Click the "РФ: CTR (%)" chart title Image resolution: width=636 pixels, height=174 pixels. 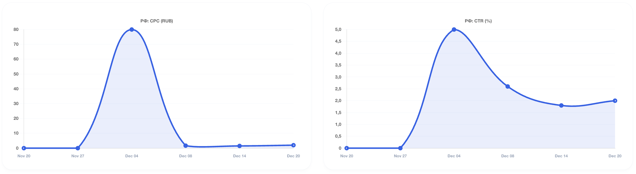[478, 21]
